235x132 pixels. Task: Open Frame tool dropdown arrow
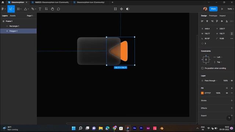click(x=21, y=9)
